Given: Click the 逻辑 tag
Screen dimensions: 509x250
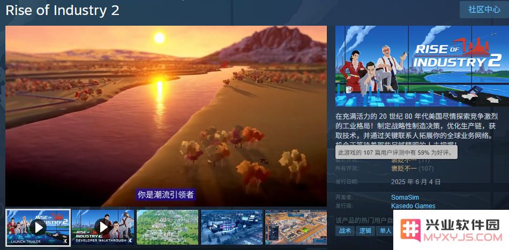Looking at the screenshot, I should point(365,231).
